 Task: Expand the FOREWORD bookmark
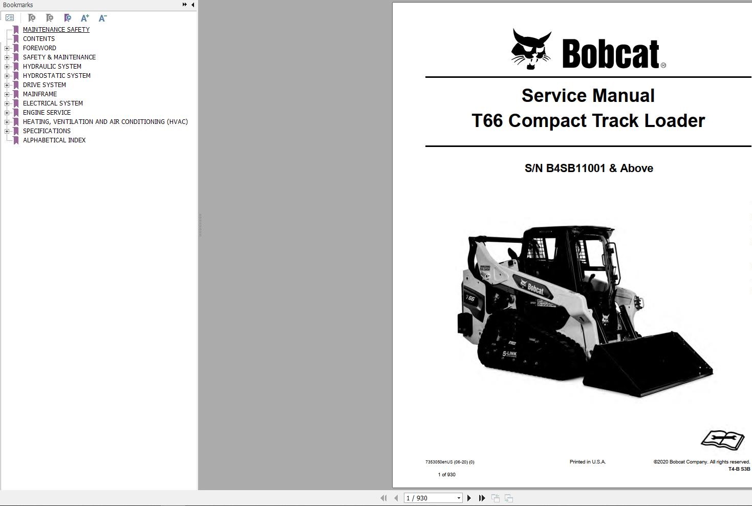pos(7,48)
